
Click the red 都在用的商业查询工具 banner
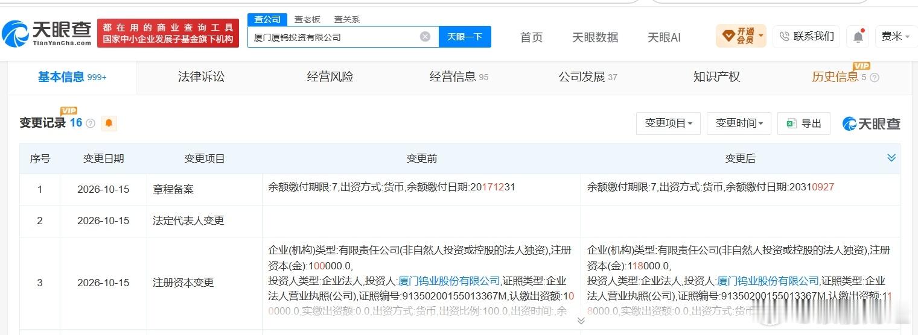point(168,33)
